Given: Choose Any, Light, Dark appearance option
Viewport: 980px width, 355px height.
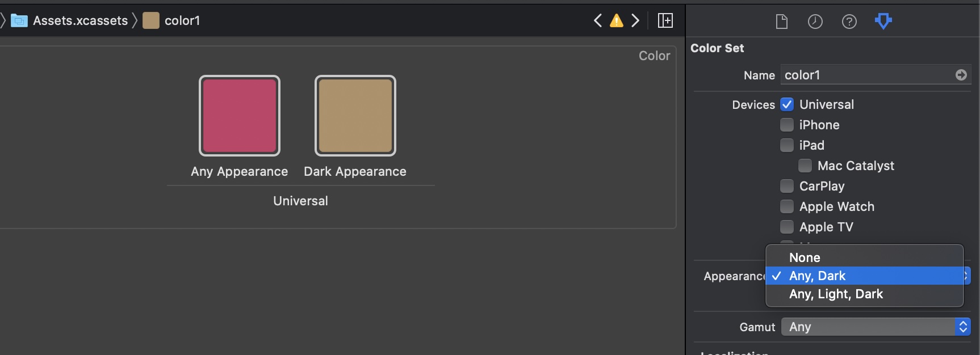Looking at the screenshot, I should click(x=836, y=294).
